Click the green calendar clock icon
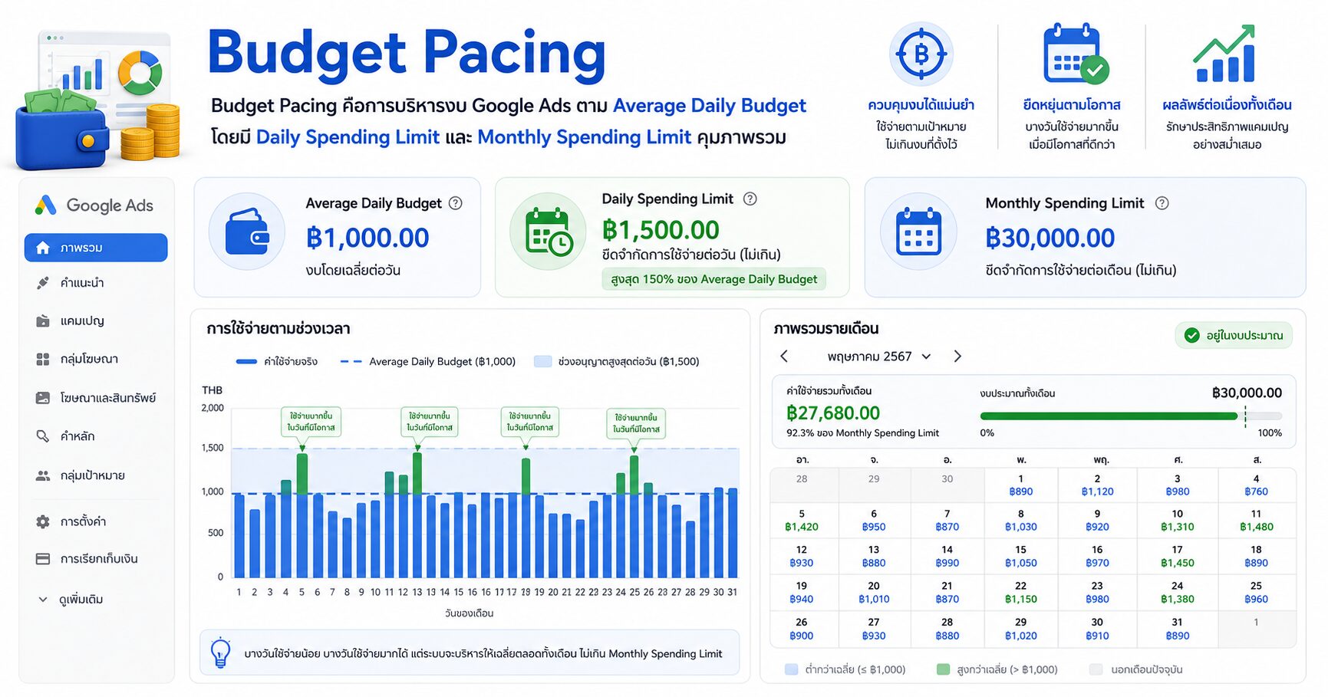Image resolution: width=1328 pixels, height=697 pixels. point(549,232)
